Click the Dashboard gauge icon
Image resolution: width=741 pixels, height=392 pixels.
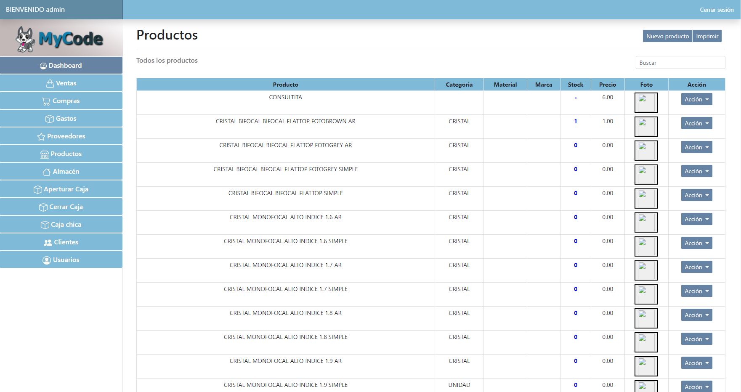click(x=43, y=66)
